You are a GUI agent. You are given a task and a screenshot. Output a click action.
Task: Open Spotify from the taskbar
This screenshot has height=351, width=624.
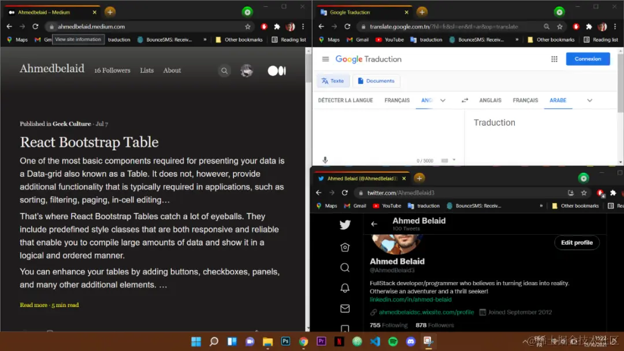point(393,341)
